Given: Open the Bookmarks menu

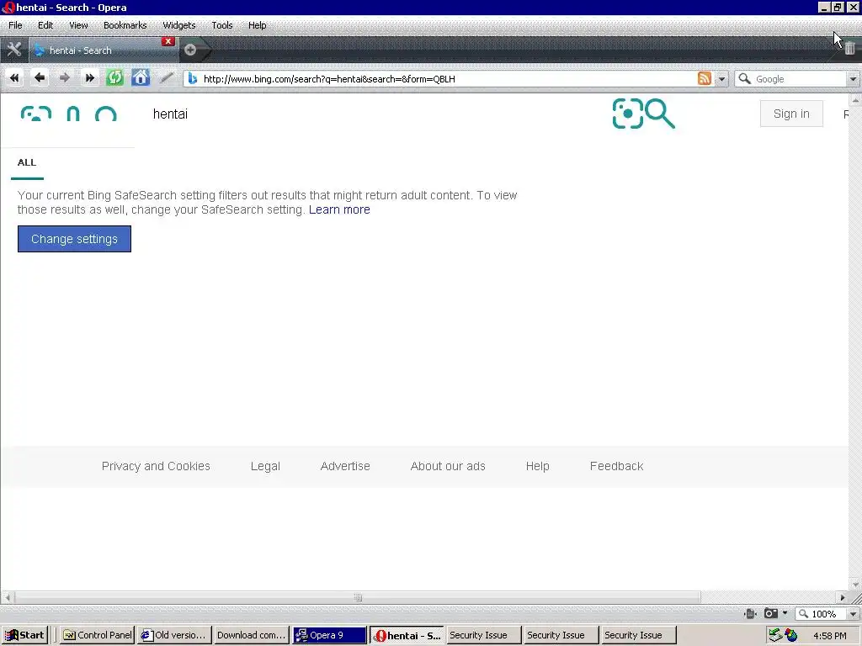Looking at the screenshot, I should (125, 25).
